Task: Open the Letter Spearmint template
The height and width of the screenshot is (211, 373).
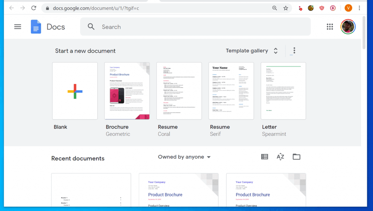Action: (x=283, y=91)
